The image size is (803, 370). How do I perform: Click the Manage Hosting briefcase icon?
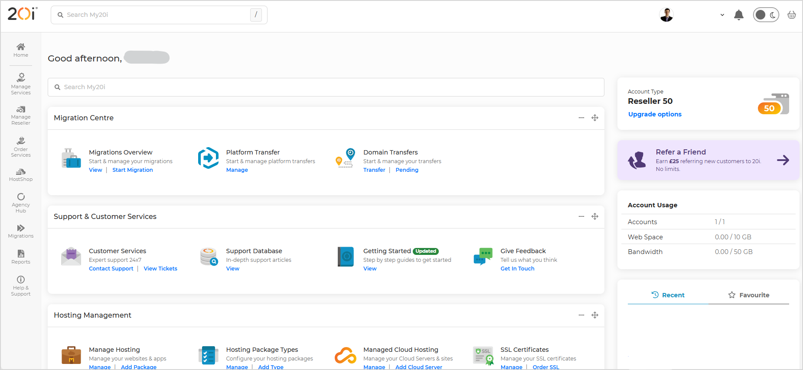[x=71, y=355]
